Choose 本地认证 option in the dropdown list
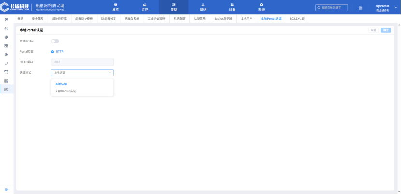Image resolution: width=401 pixels, height=194 pixels. click(61, 83)
